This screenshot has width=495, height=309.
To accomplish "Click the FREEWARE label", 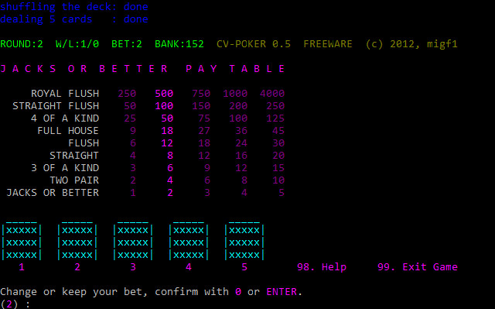I will 328,44.
